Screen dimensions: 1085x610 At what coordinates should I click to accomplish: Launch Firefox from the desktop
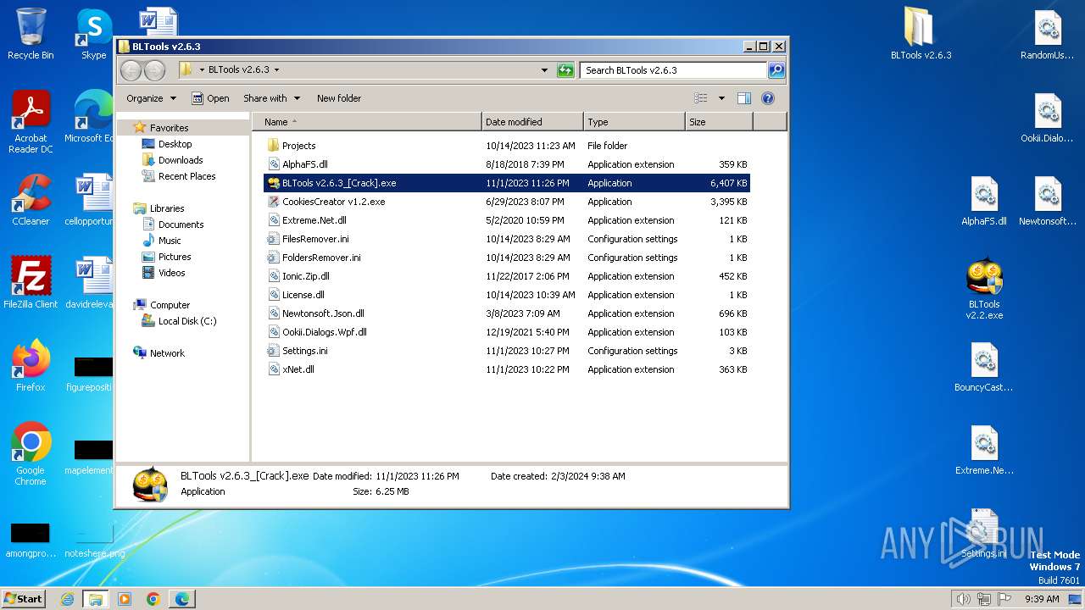[31, 365]
